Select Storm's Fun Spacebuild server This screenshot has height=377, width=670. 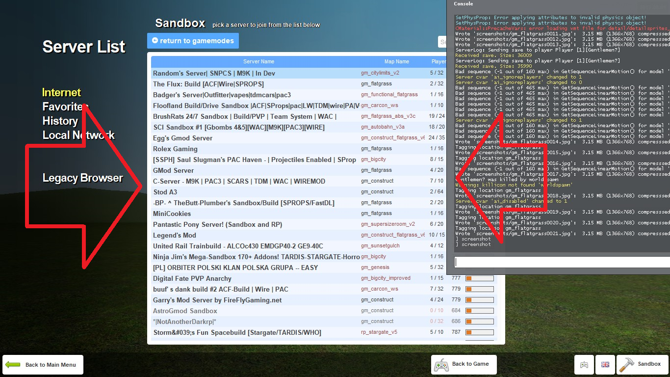(324, 332)
